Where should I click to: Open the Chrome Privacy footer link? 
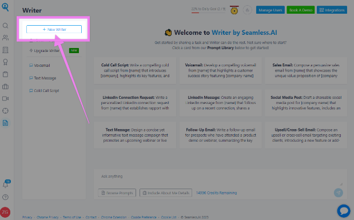tap(47, 217)
